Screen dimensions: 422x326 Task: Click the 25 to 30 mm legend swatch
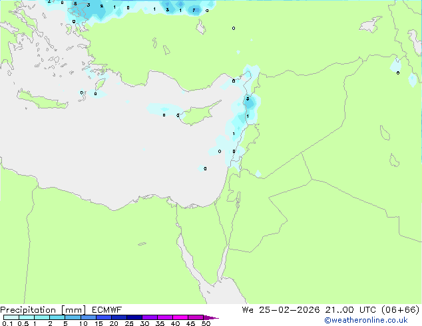coord(134,317)
